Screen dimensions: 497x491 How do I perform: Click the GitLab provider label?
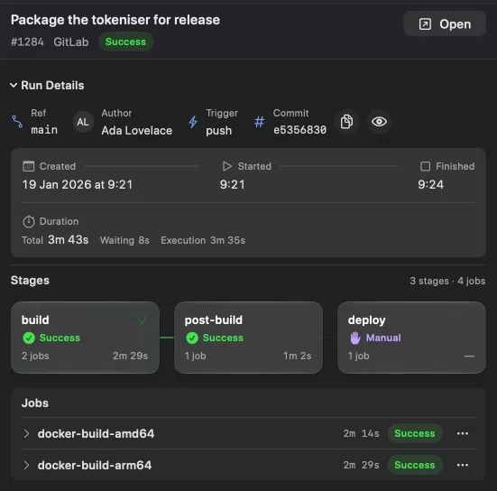[71, 42]
